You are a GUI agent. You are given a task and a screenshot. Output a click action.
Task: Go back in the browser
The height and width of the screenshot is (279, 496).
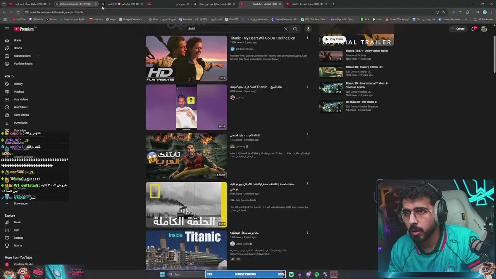click(4, 12)
